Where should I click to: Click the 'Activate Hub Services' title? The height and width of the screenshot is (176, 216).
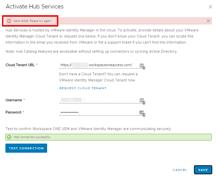point(35,7)
